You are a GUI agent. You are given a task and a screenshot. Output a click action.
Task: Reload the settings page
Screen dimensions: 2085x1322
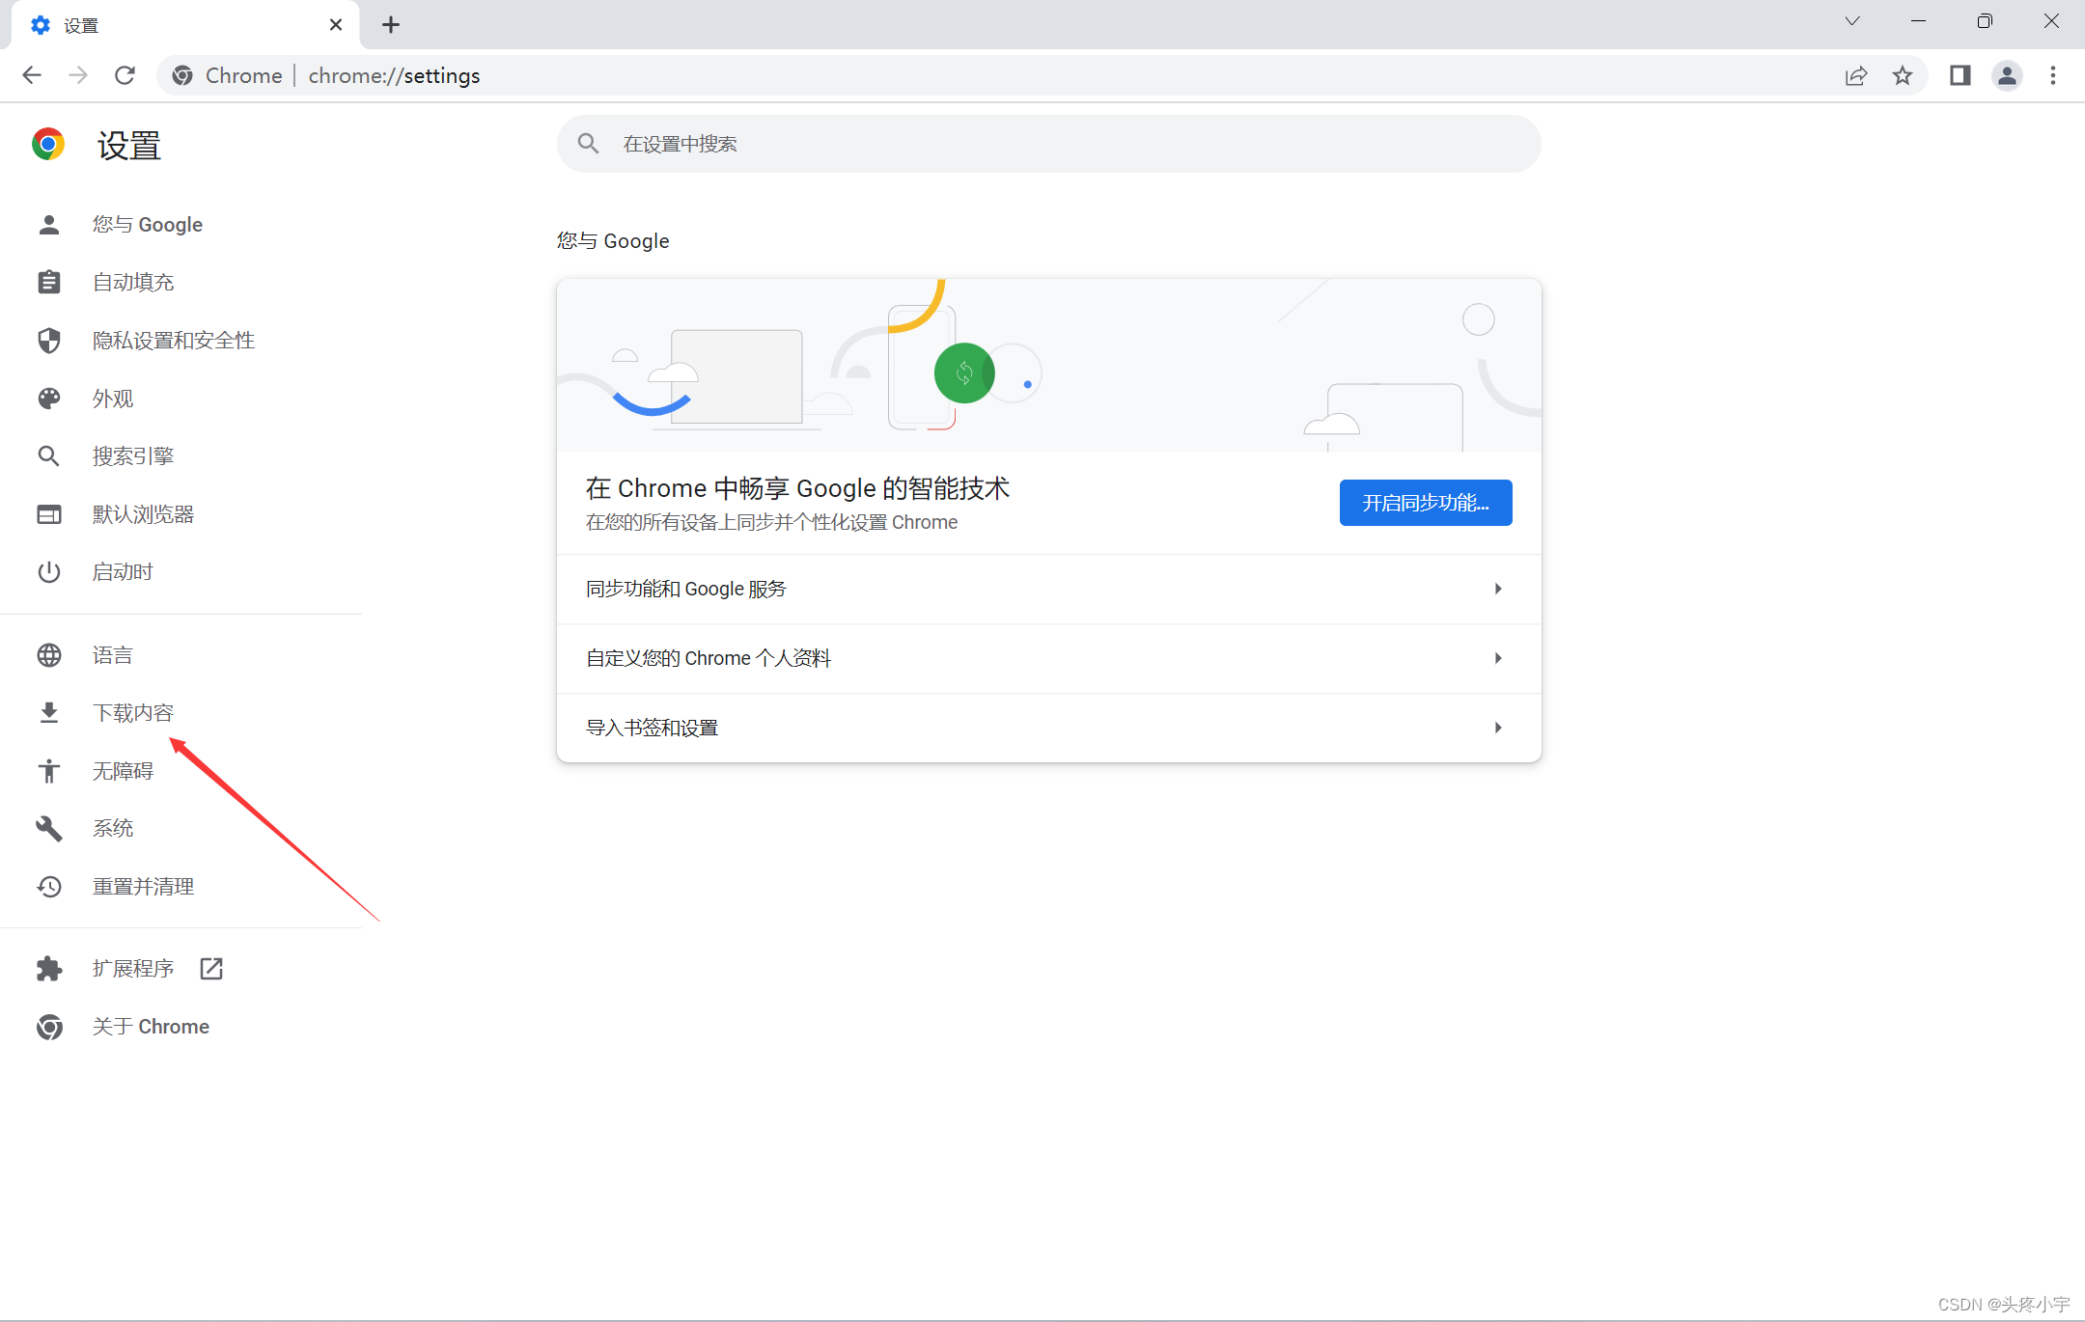[125, 75]
